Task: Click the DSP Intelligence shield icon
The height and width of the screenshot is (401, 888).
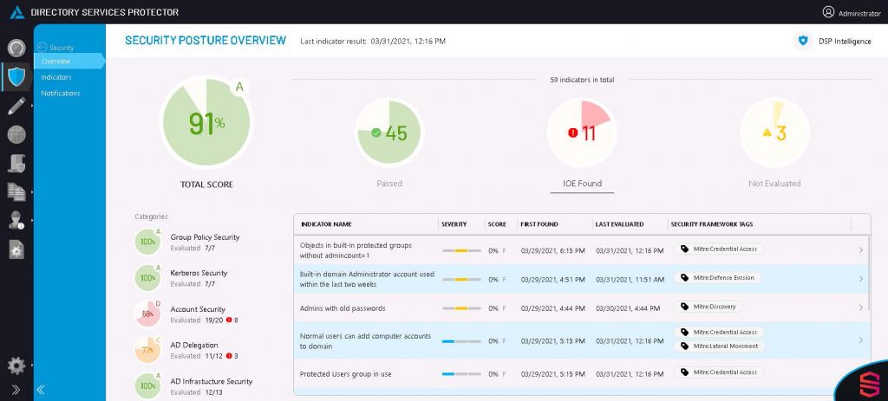Action: 802,41
